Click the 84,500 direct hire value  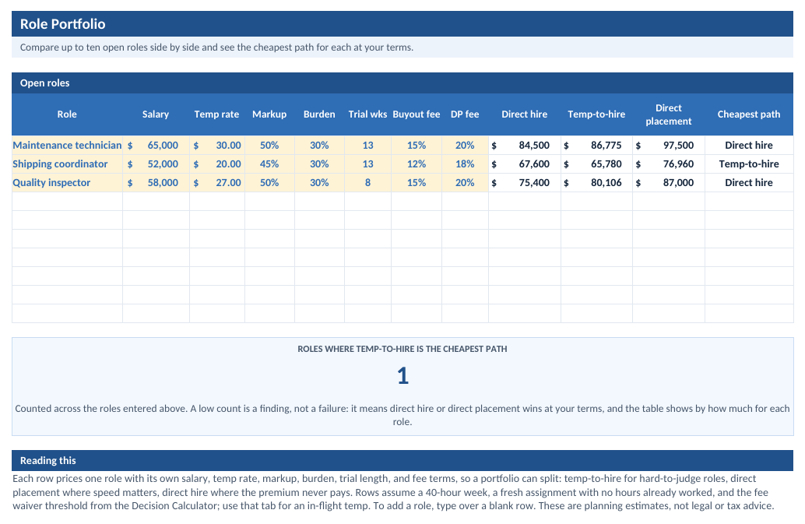525,146
